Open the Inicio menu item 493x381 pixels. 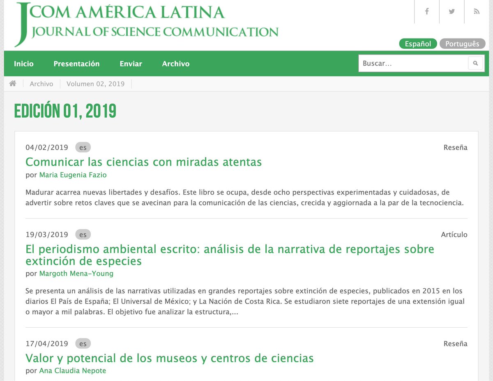(x=24, y=64)
